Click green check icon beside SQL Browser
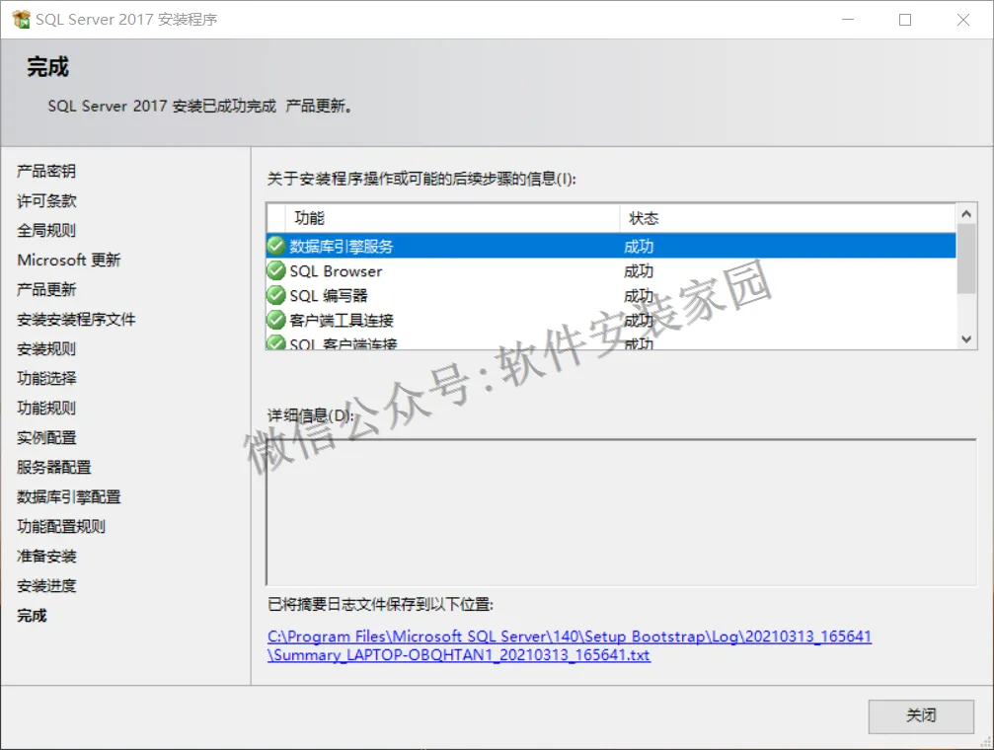The image size is (994, 750). pos(275,270)
